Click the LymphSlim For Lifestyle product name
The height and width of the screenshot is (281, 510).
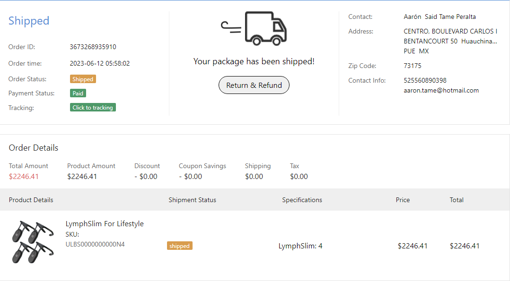coord(105,224)
